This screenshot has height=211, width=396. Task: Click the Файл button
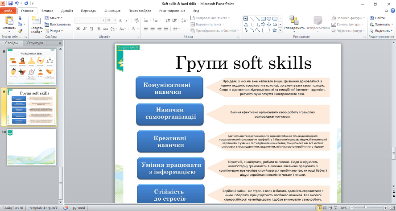pos(9,10)
